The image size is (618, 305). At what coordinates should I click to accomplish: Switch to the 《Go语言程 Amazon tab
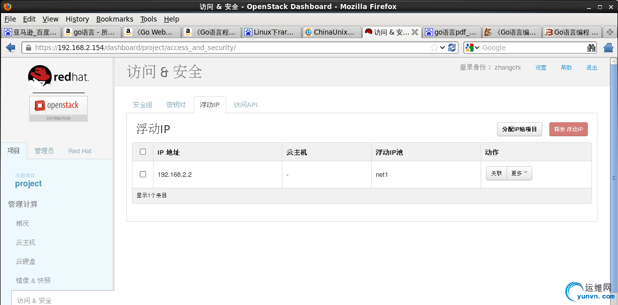coord(211,32)
